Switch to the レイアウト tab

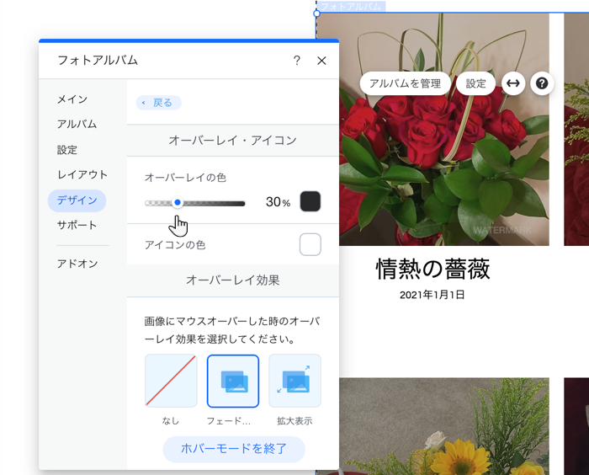click(x=82, y=174)
